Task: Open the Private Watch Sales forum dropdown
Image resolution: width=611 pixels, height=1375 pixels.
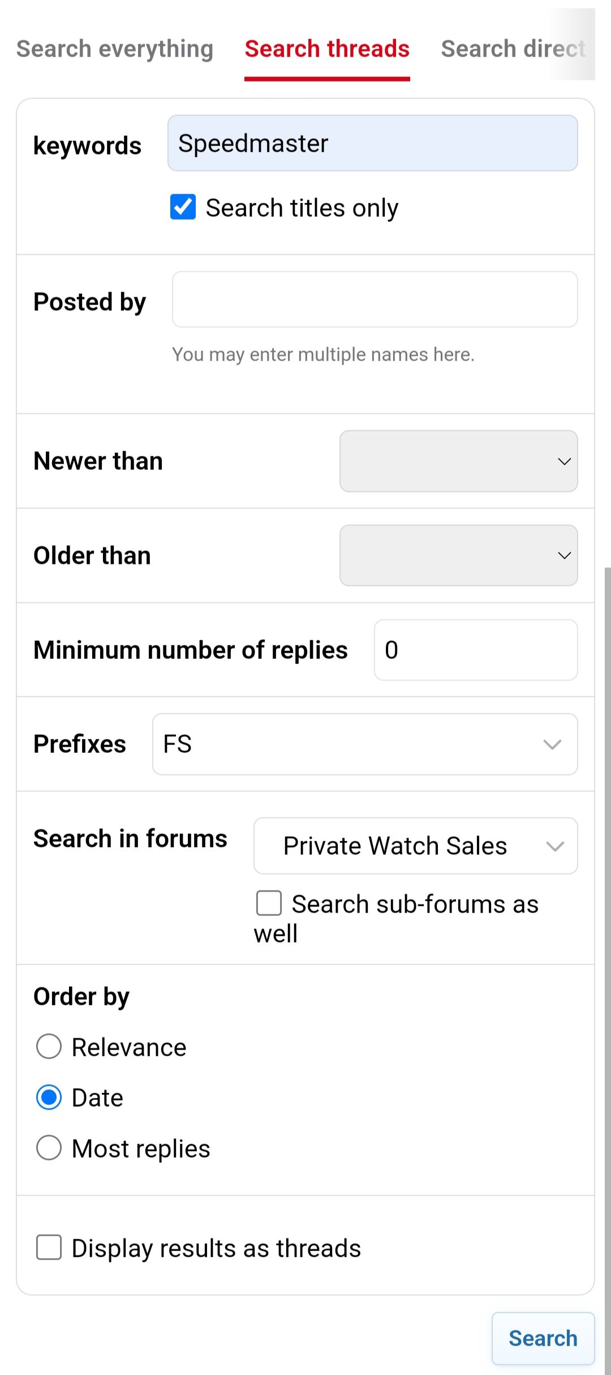Action: click(415, 846)
